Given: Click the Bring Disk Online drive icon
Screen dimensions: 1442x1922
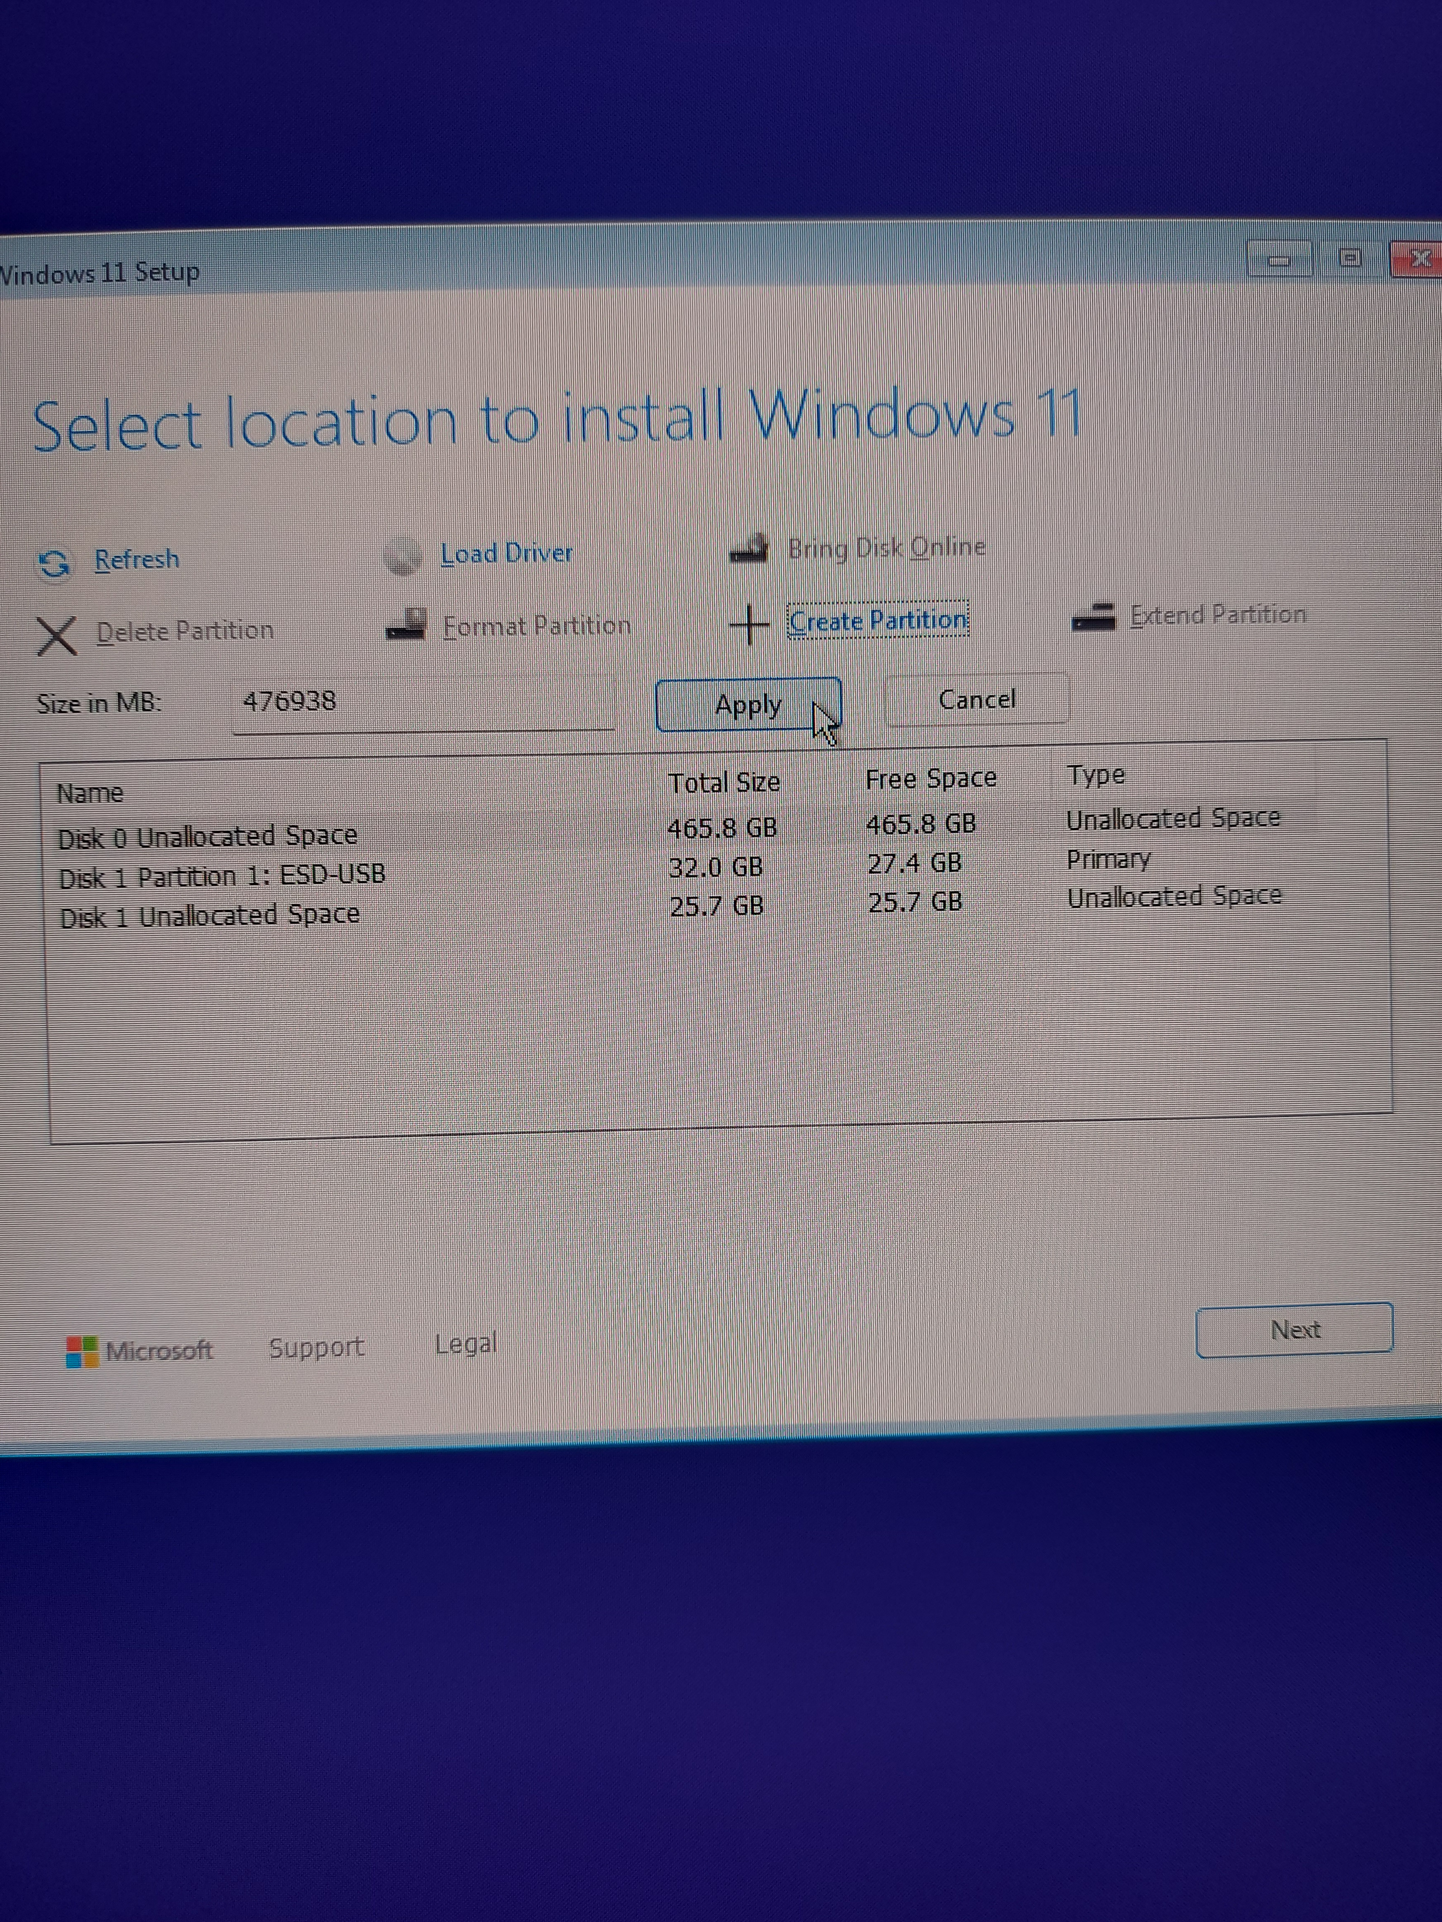Looking at the screenshot, I should (x=750, y=548).
